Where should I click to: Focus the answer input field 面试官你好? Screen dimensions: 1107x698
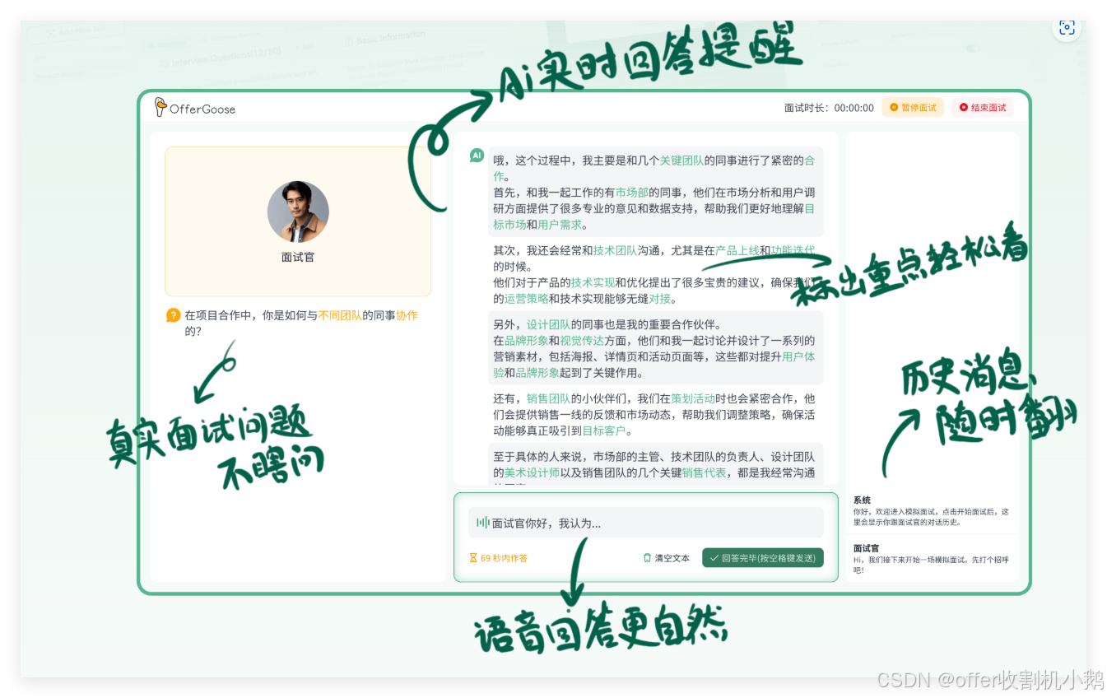tap(646, 523)
